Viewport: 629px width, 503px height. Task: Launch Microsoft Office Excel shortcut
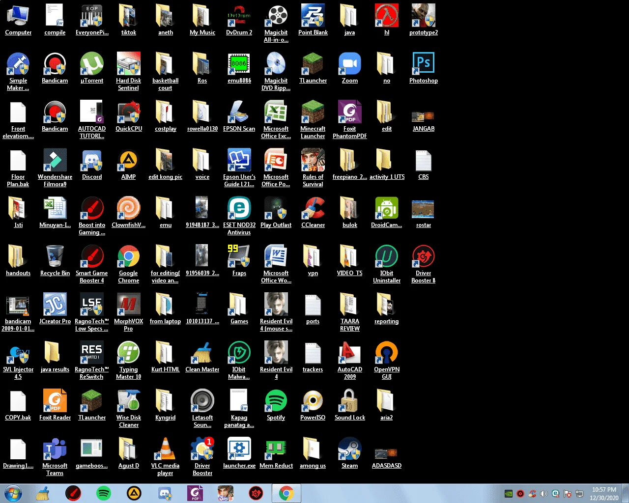coord(276,119)
